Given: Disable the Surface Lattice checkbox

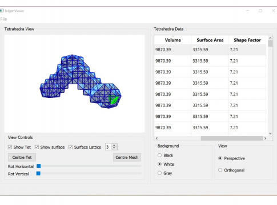Looking at the screenshot, I should [x=70, y=147].
